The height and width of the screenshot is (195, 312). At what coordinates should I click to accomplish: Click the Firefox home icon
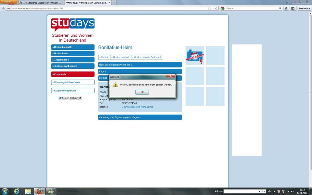point(286,8)
